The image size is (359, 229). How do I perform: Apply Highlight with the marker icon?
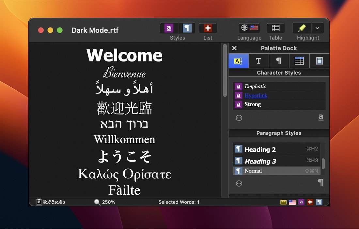(302, 28)
